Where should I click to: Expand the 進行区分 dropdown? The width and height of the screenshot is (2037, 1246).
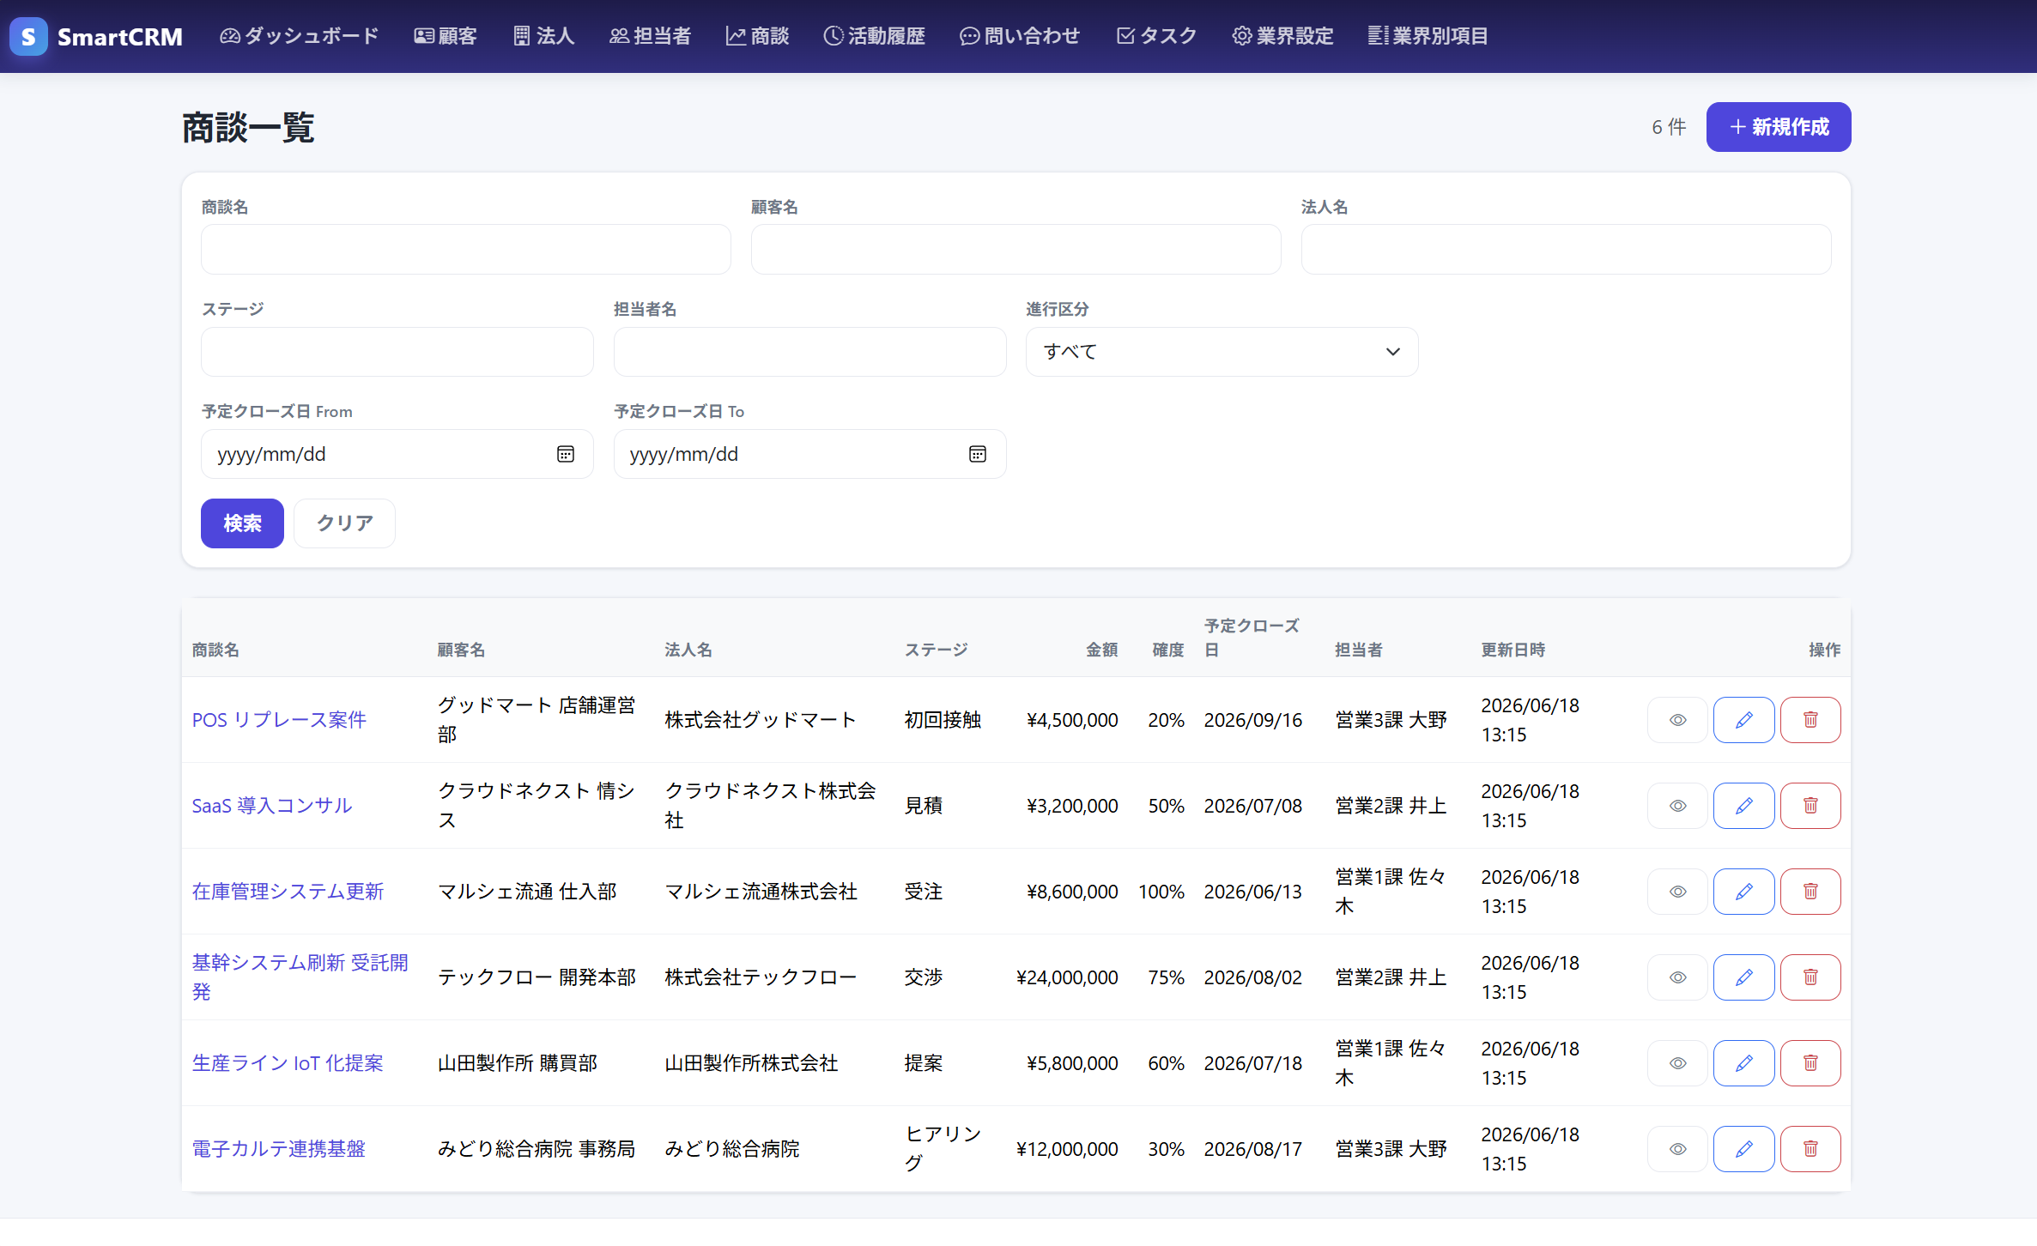pos(1222,352)
